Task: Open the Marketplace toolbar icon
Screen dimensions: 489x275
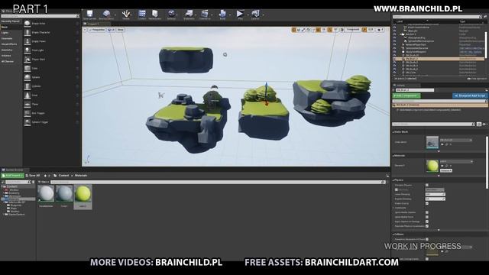Action: coord(155,14)
